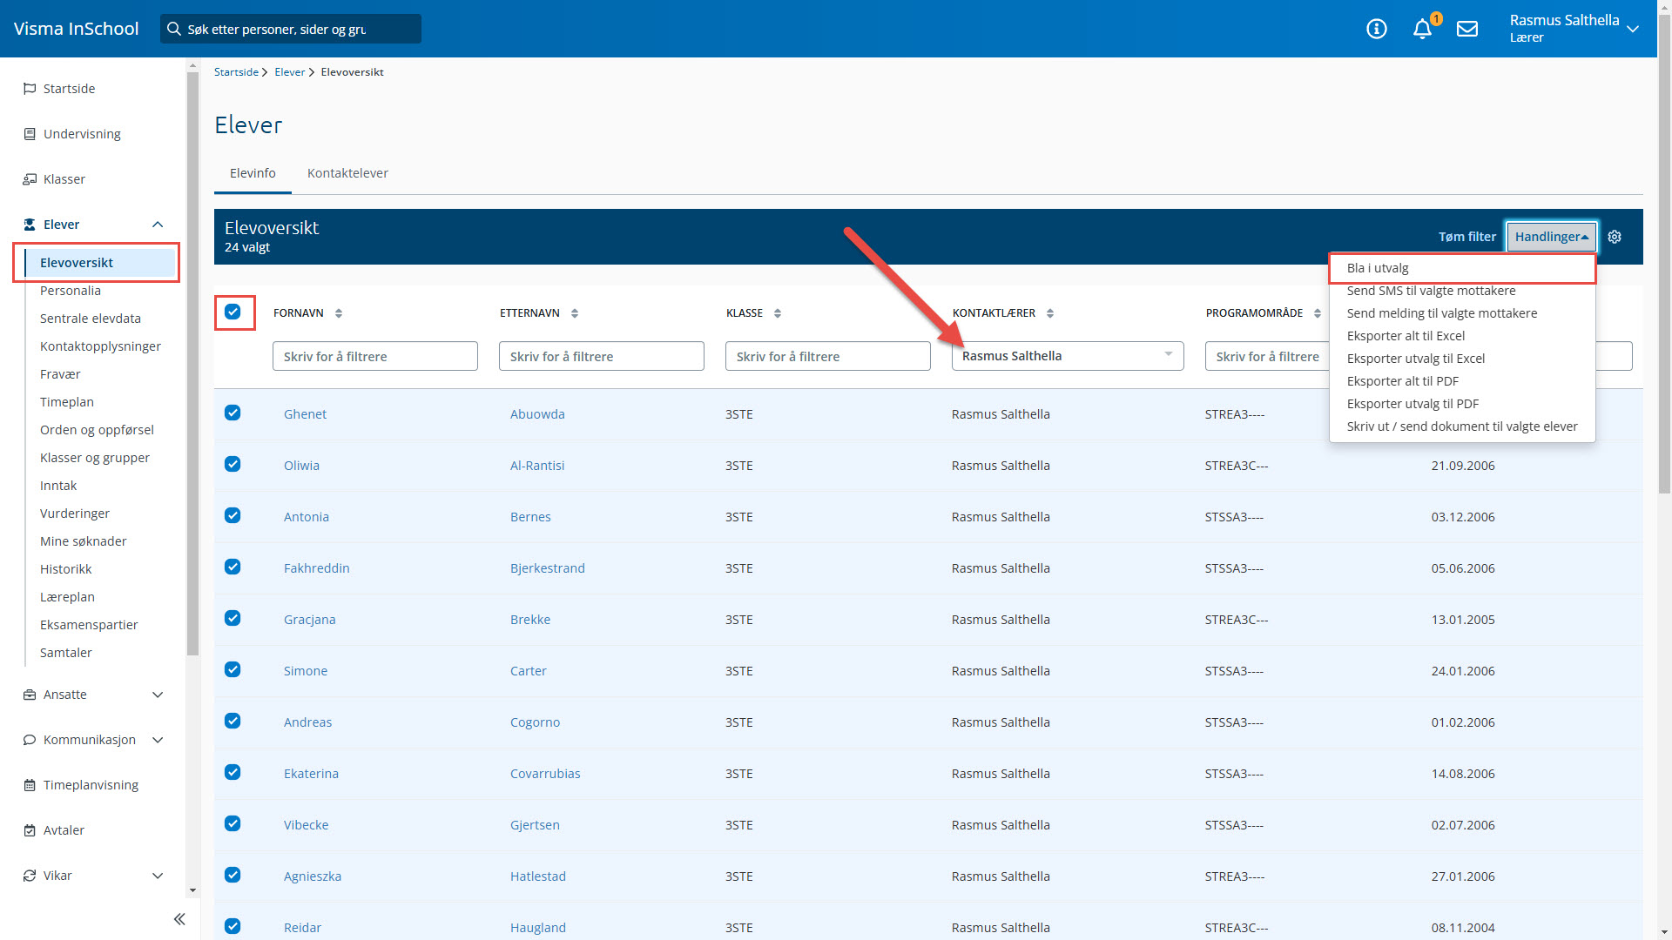Switch to the Kontaktelever tab
Viewport: 1672px width, 940px height.
point(347,173)
